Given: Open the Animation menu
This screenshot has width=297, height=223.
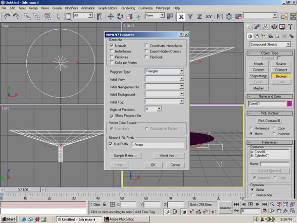Looking at the screenshot, I should [x=88, y=8].
